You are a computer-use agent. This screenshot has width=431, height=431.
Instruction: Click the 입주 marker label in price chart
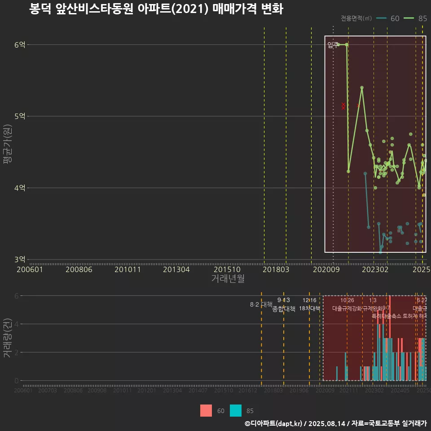tap(332, 45)
